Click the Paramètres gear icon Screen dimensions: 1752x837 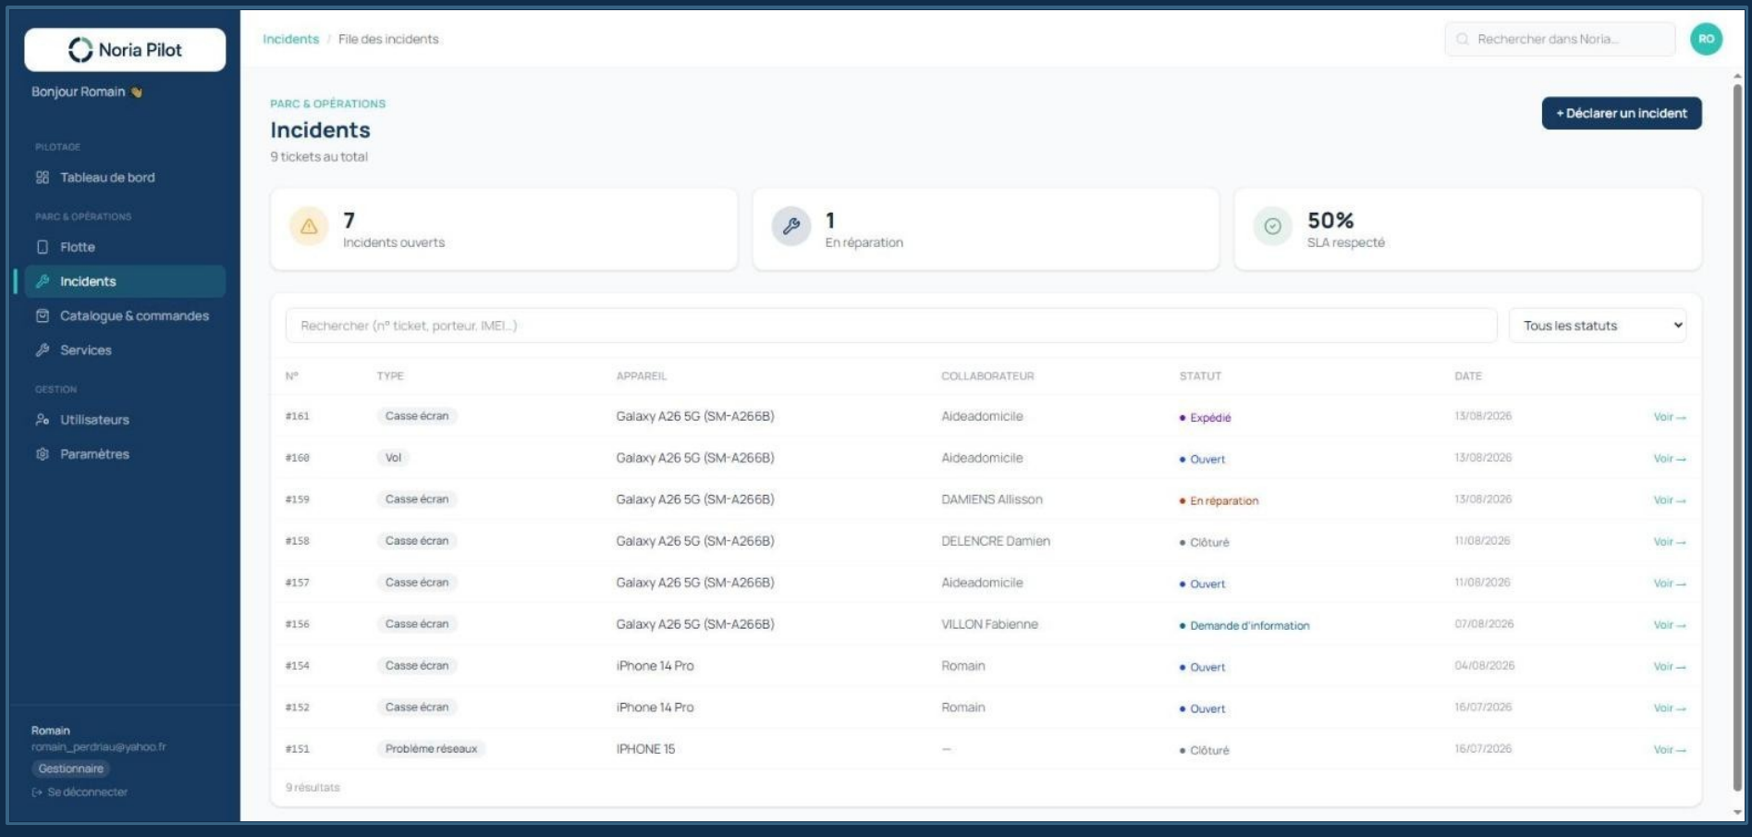(43, 454)
